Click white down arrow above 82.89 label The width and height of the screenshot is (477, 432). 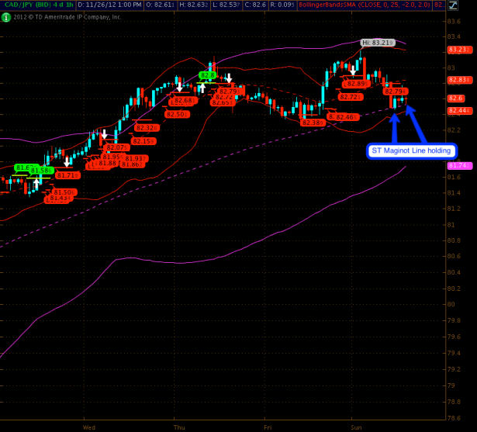click(x=354, y=71)
